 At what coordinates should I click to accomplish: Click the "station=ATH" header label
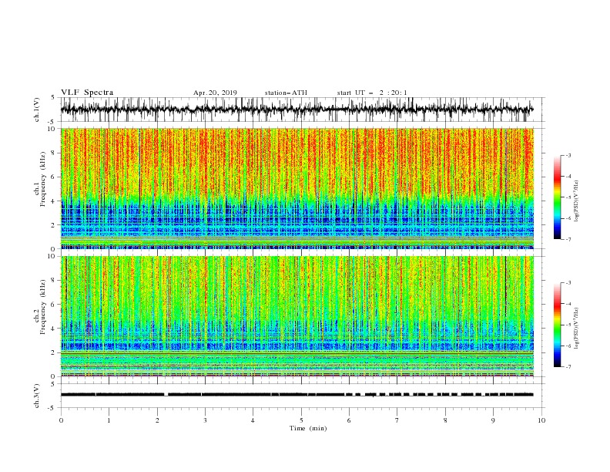click(286, 93)
